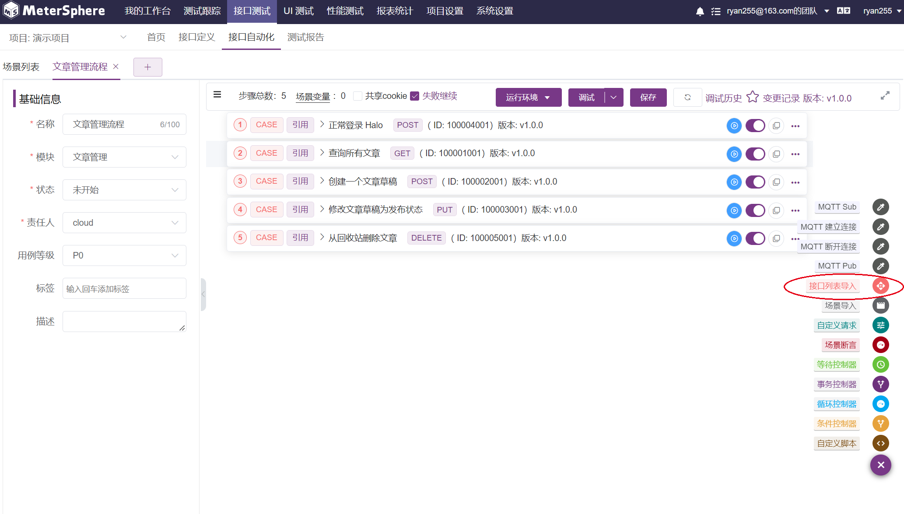Open the 责任人 dropdown
This screenshot has height=514, width=904.
pos(124,223)
